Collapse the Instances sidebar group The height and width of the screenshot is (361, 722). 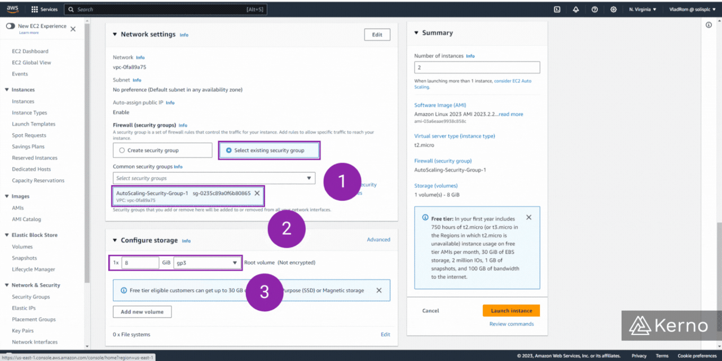tap(7, 90)
